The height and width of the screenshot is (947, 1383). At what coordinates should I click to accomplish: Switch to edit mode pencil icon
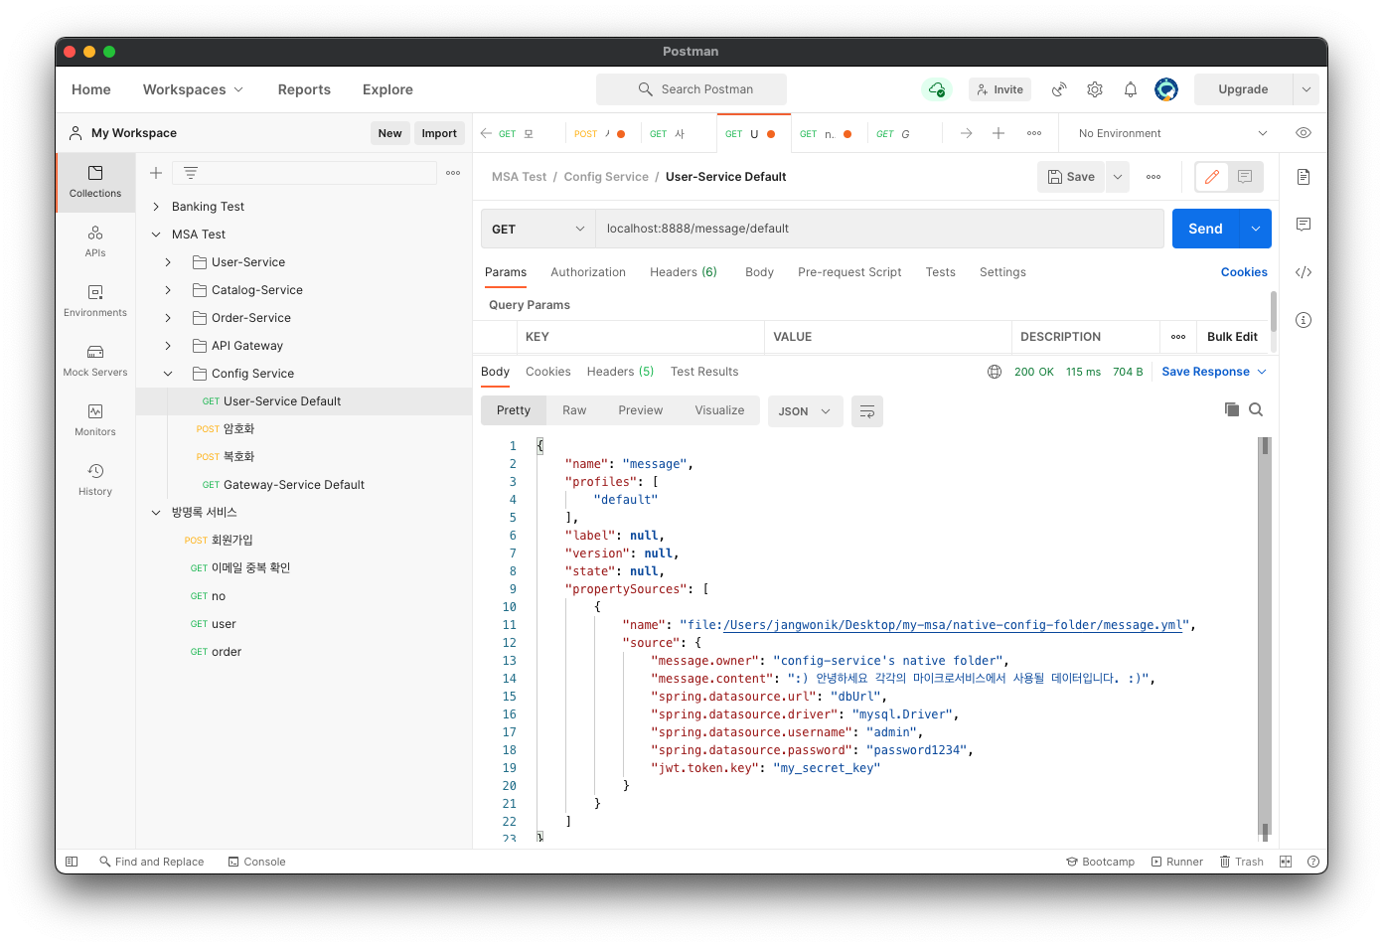point(1212,177)
